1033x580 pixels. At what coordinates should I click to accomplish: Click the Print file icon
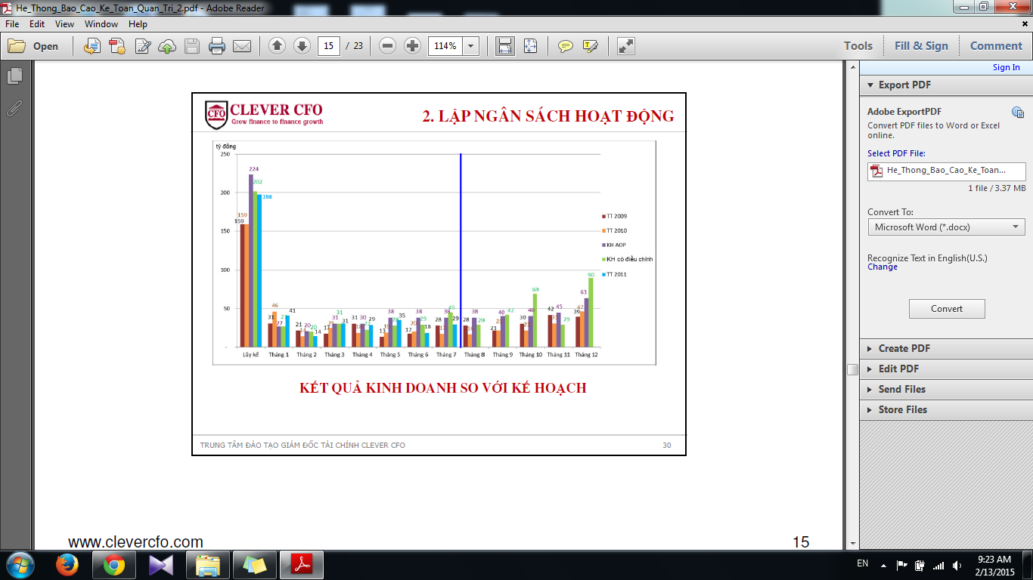[217, 46]
